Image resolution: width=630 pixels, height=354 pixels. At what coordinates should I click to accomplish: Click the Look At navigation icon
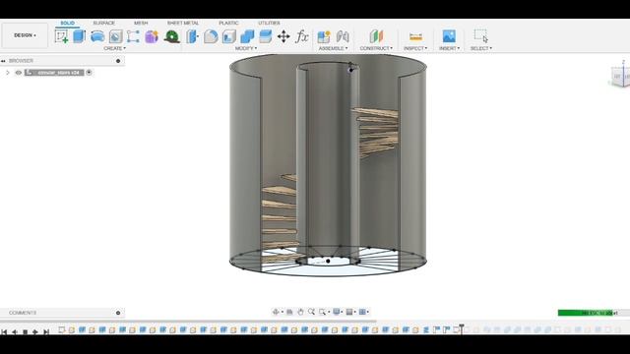[289, 312]
